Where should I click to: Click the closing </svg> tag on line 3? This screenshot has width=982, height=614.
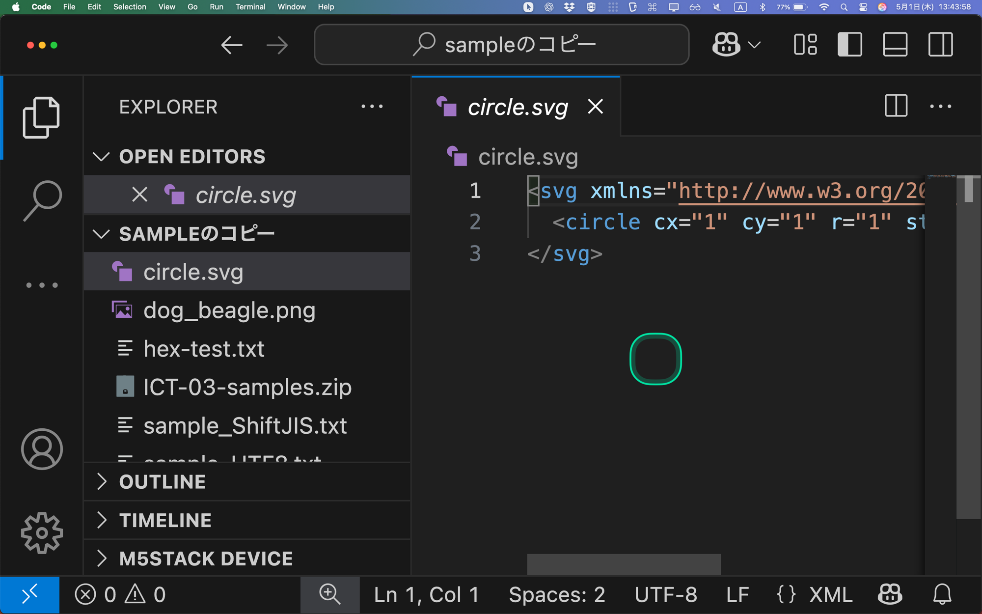565,254
